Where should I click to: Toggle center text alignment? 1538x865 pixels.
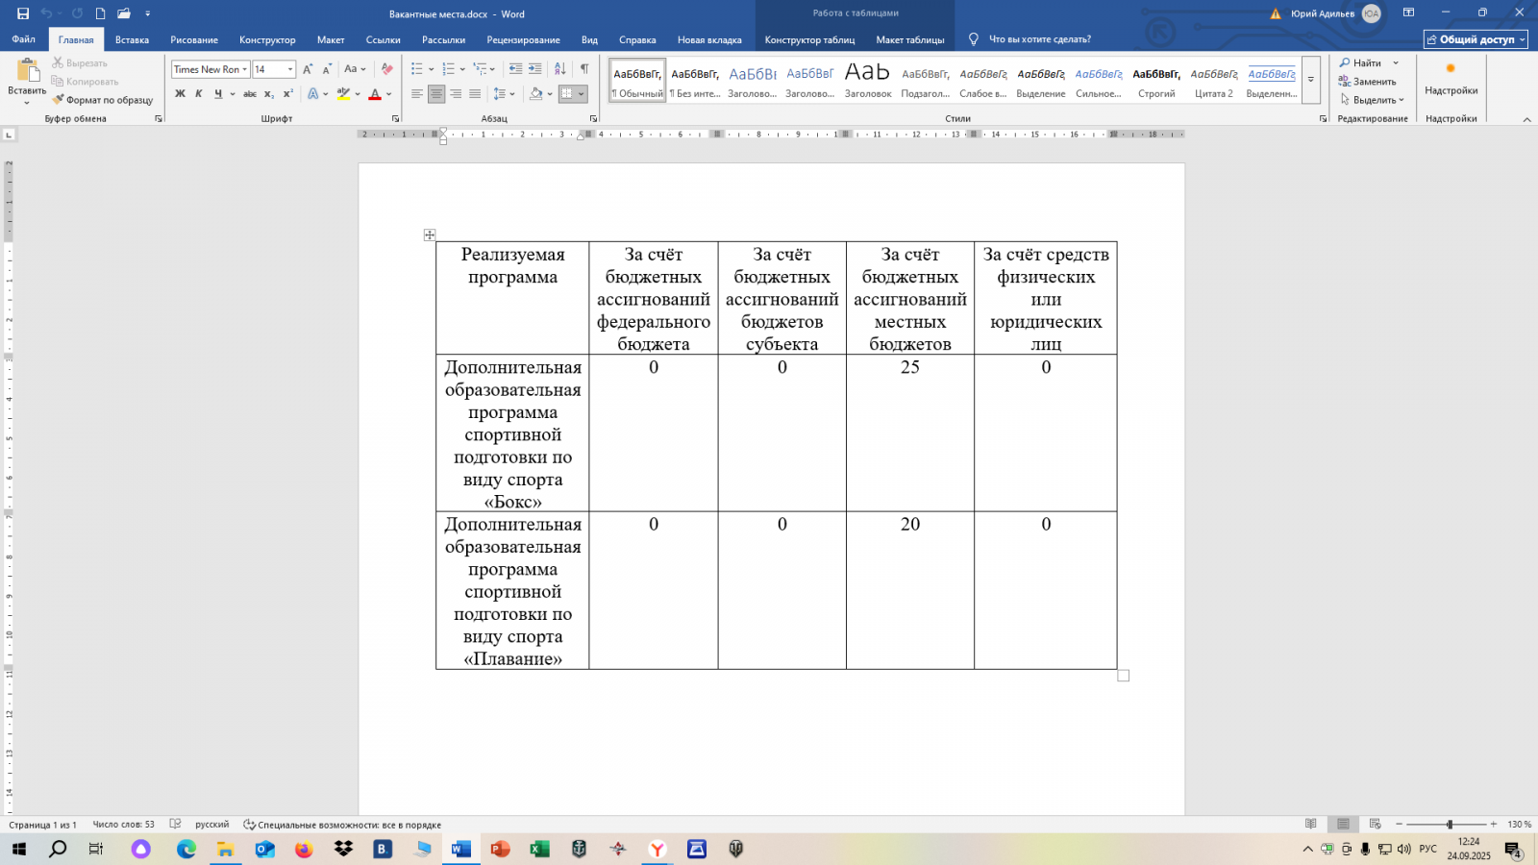tap(436, 94)
